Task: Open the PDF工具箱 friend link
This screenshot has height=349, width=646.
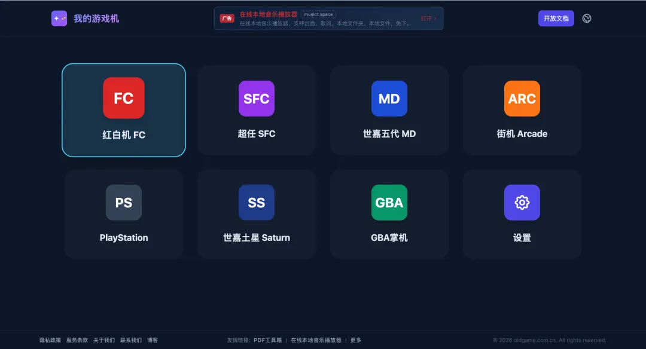Action: [268, 341]
